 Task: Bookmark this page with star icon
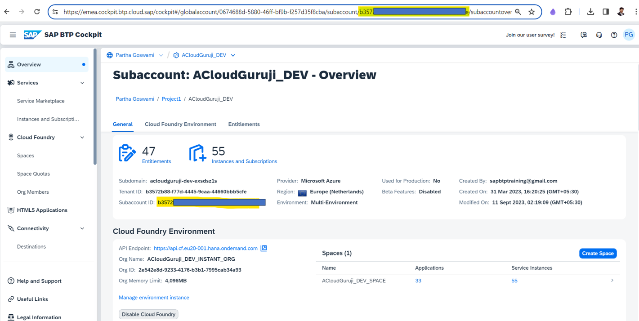(x=532, y=12)
